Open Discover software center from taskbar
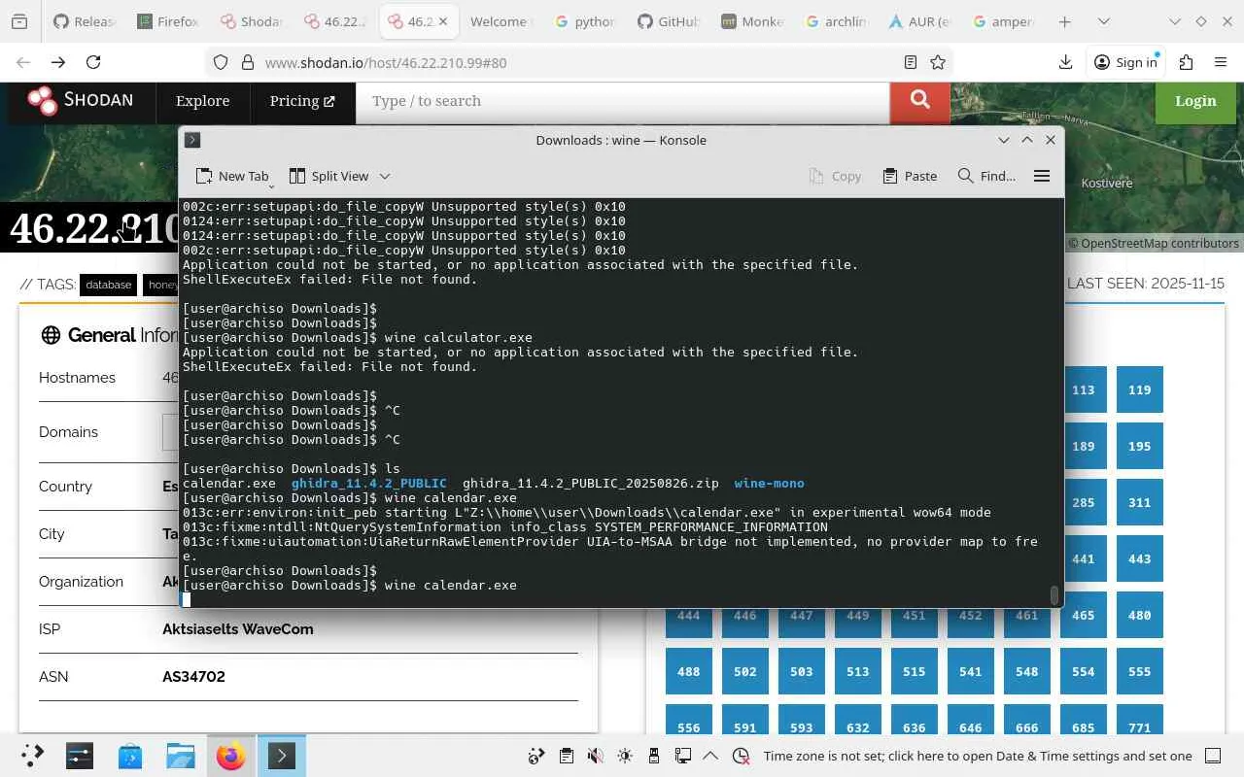1244x777 pixels. point(130,756)
